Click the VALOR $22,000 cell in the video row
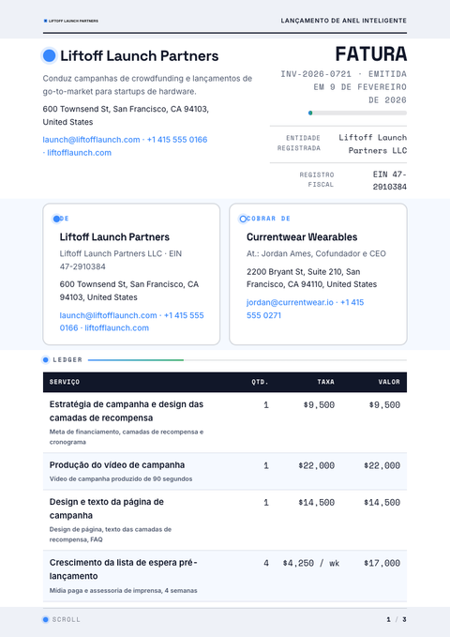This screenshot has height=637, width=450. pyautogui.click(x=382, y=465)
